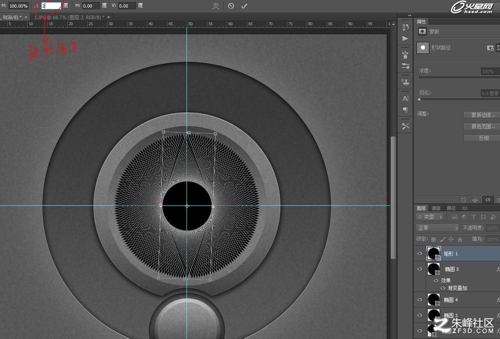
Task: Click the horizontal skew H 0.00 field
Action: click(x=91, y=5)
